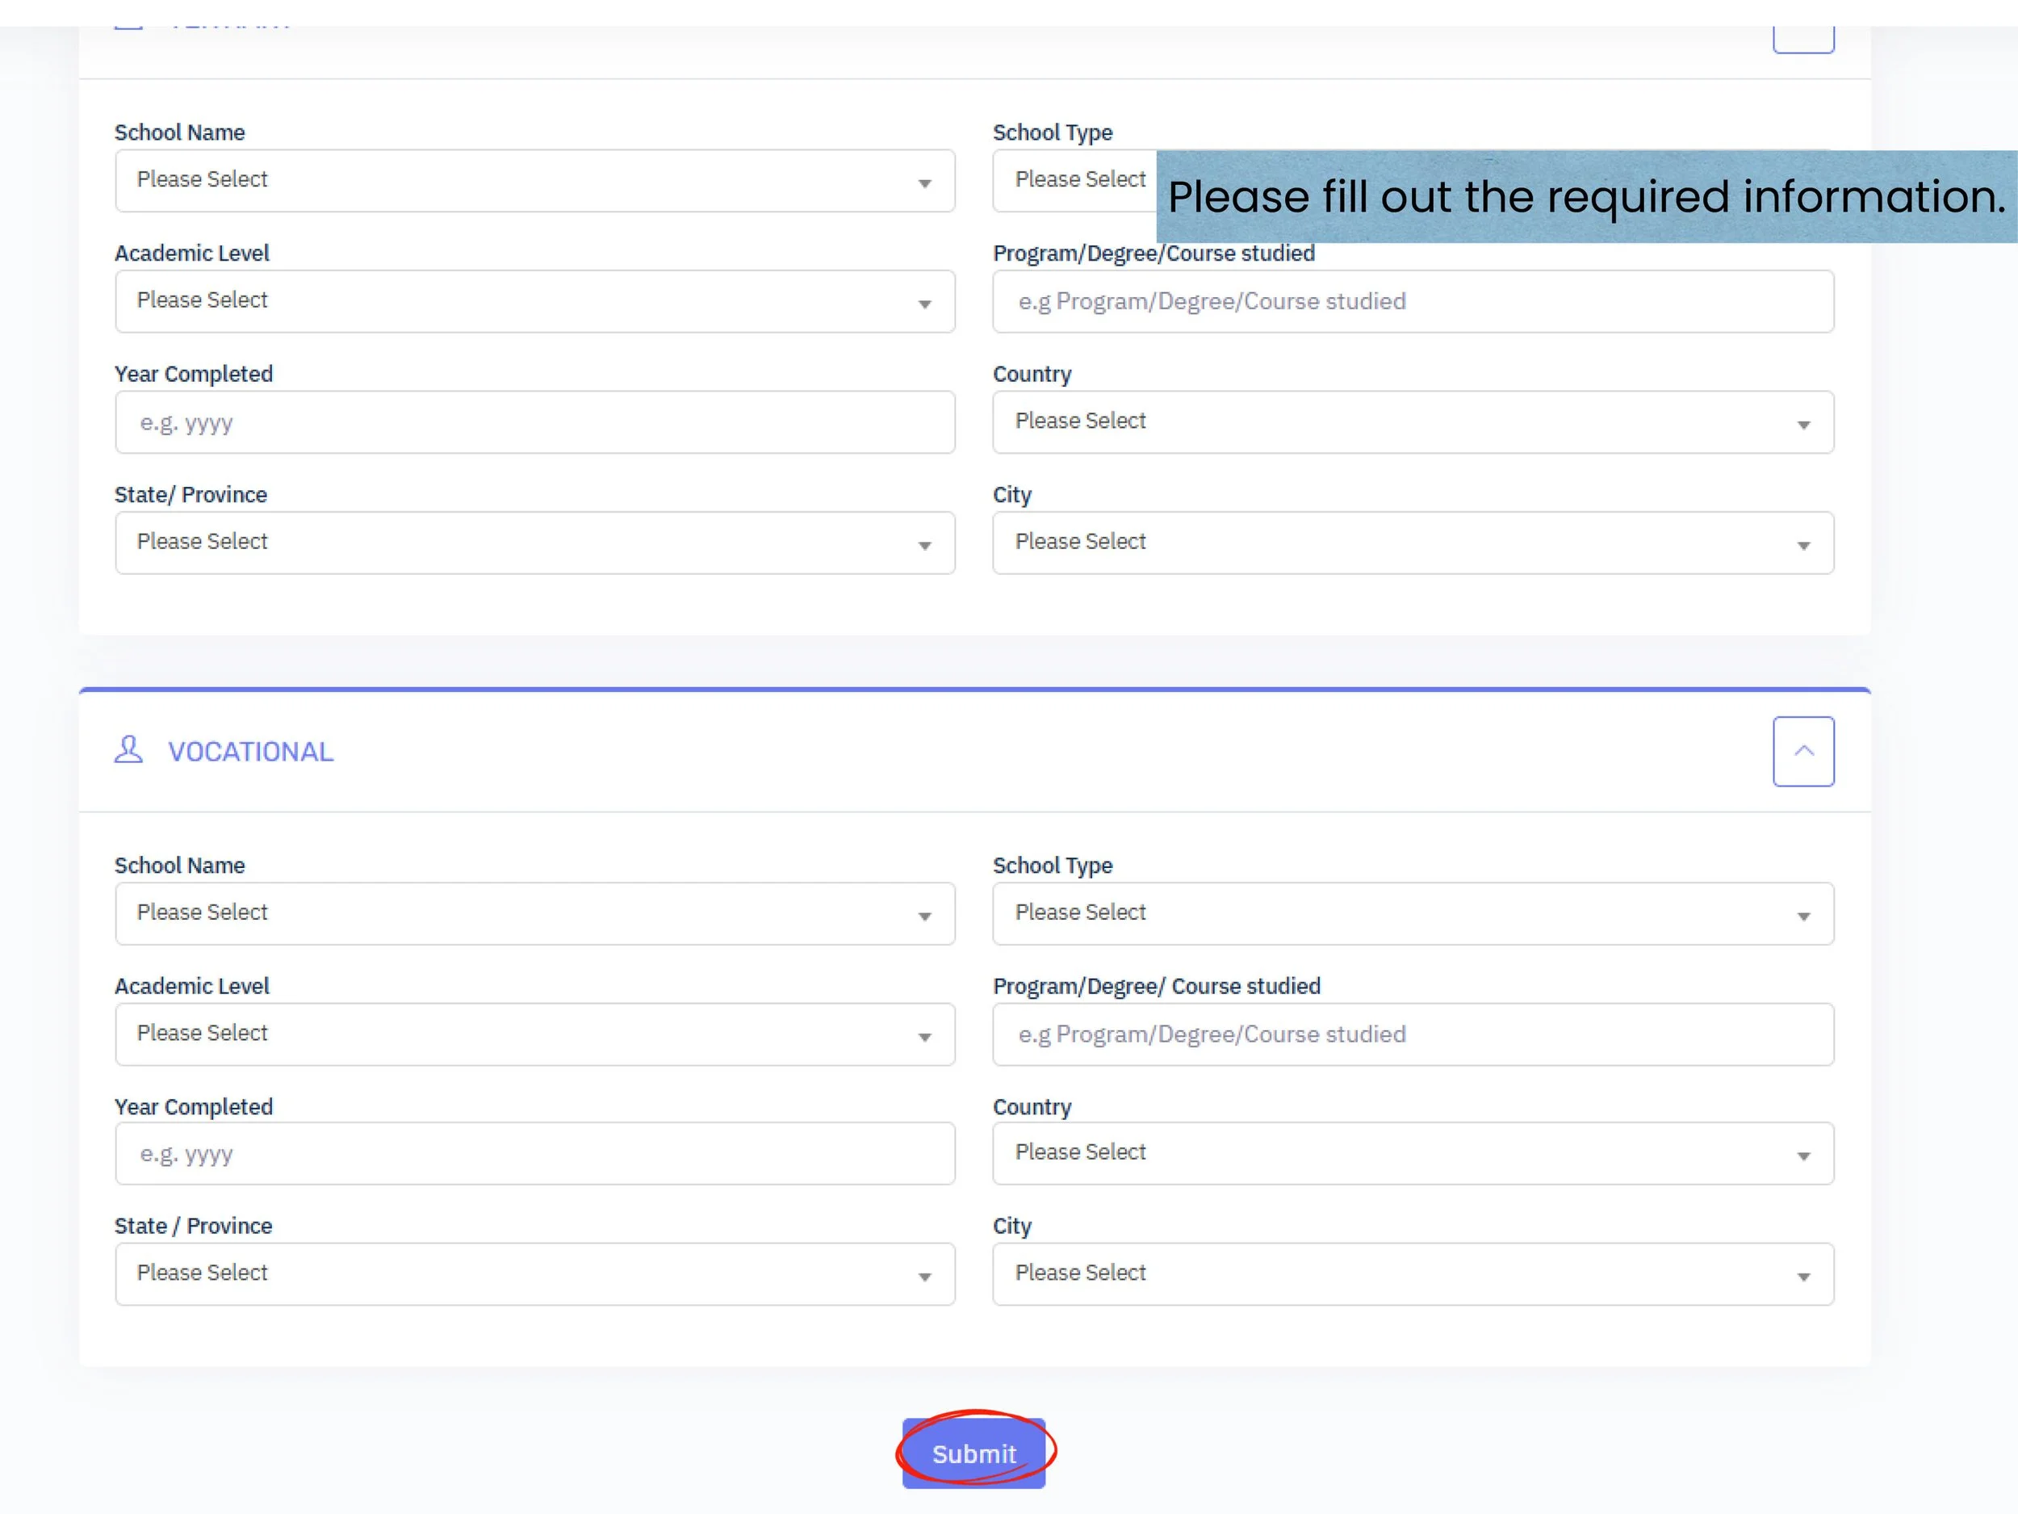Image resolution: width=2018 pixels, height=1514 pixels.
Task: Open the tertiary Country dropdown
Action: pos(1413,422)
